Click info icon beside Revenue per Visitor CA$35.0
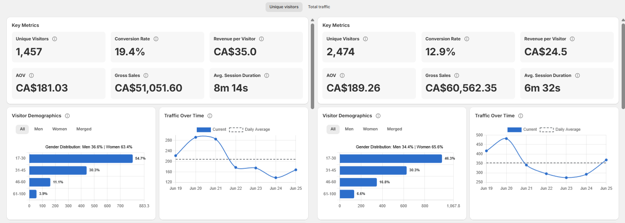The image size is (625, 223). coord(261,39)
